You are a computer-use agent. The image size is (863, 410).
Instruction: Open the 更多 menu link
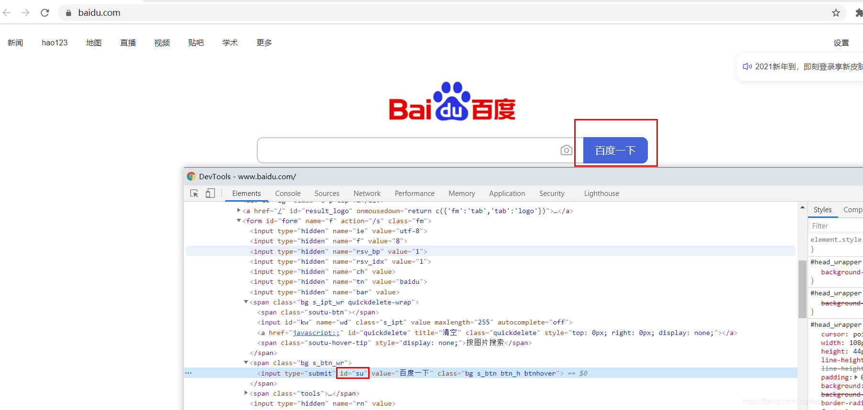(x=264, y=43)
